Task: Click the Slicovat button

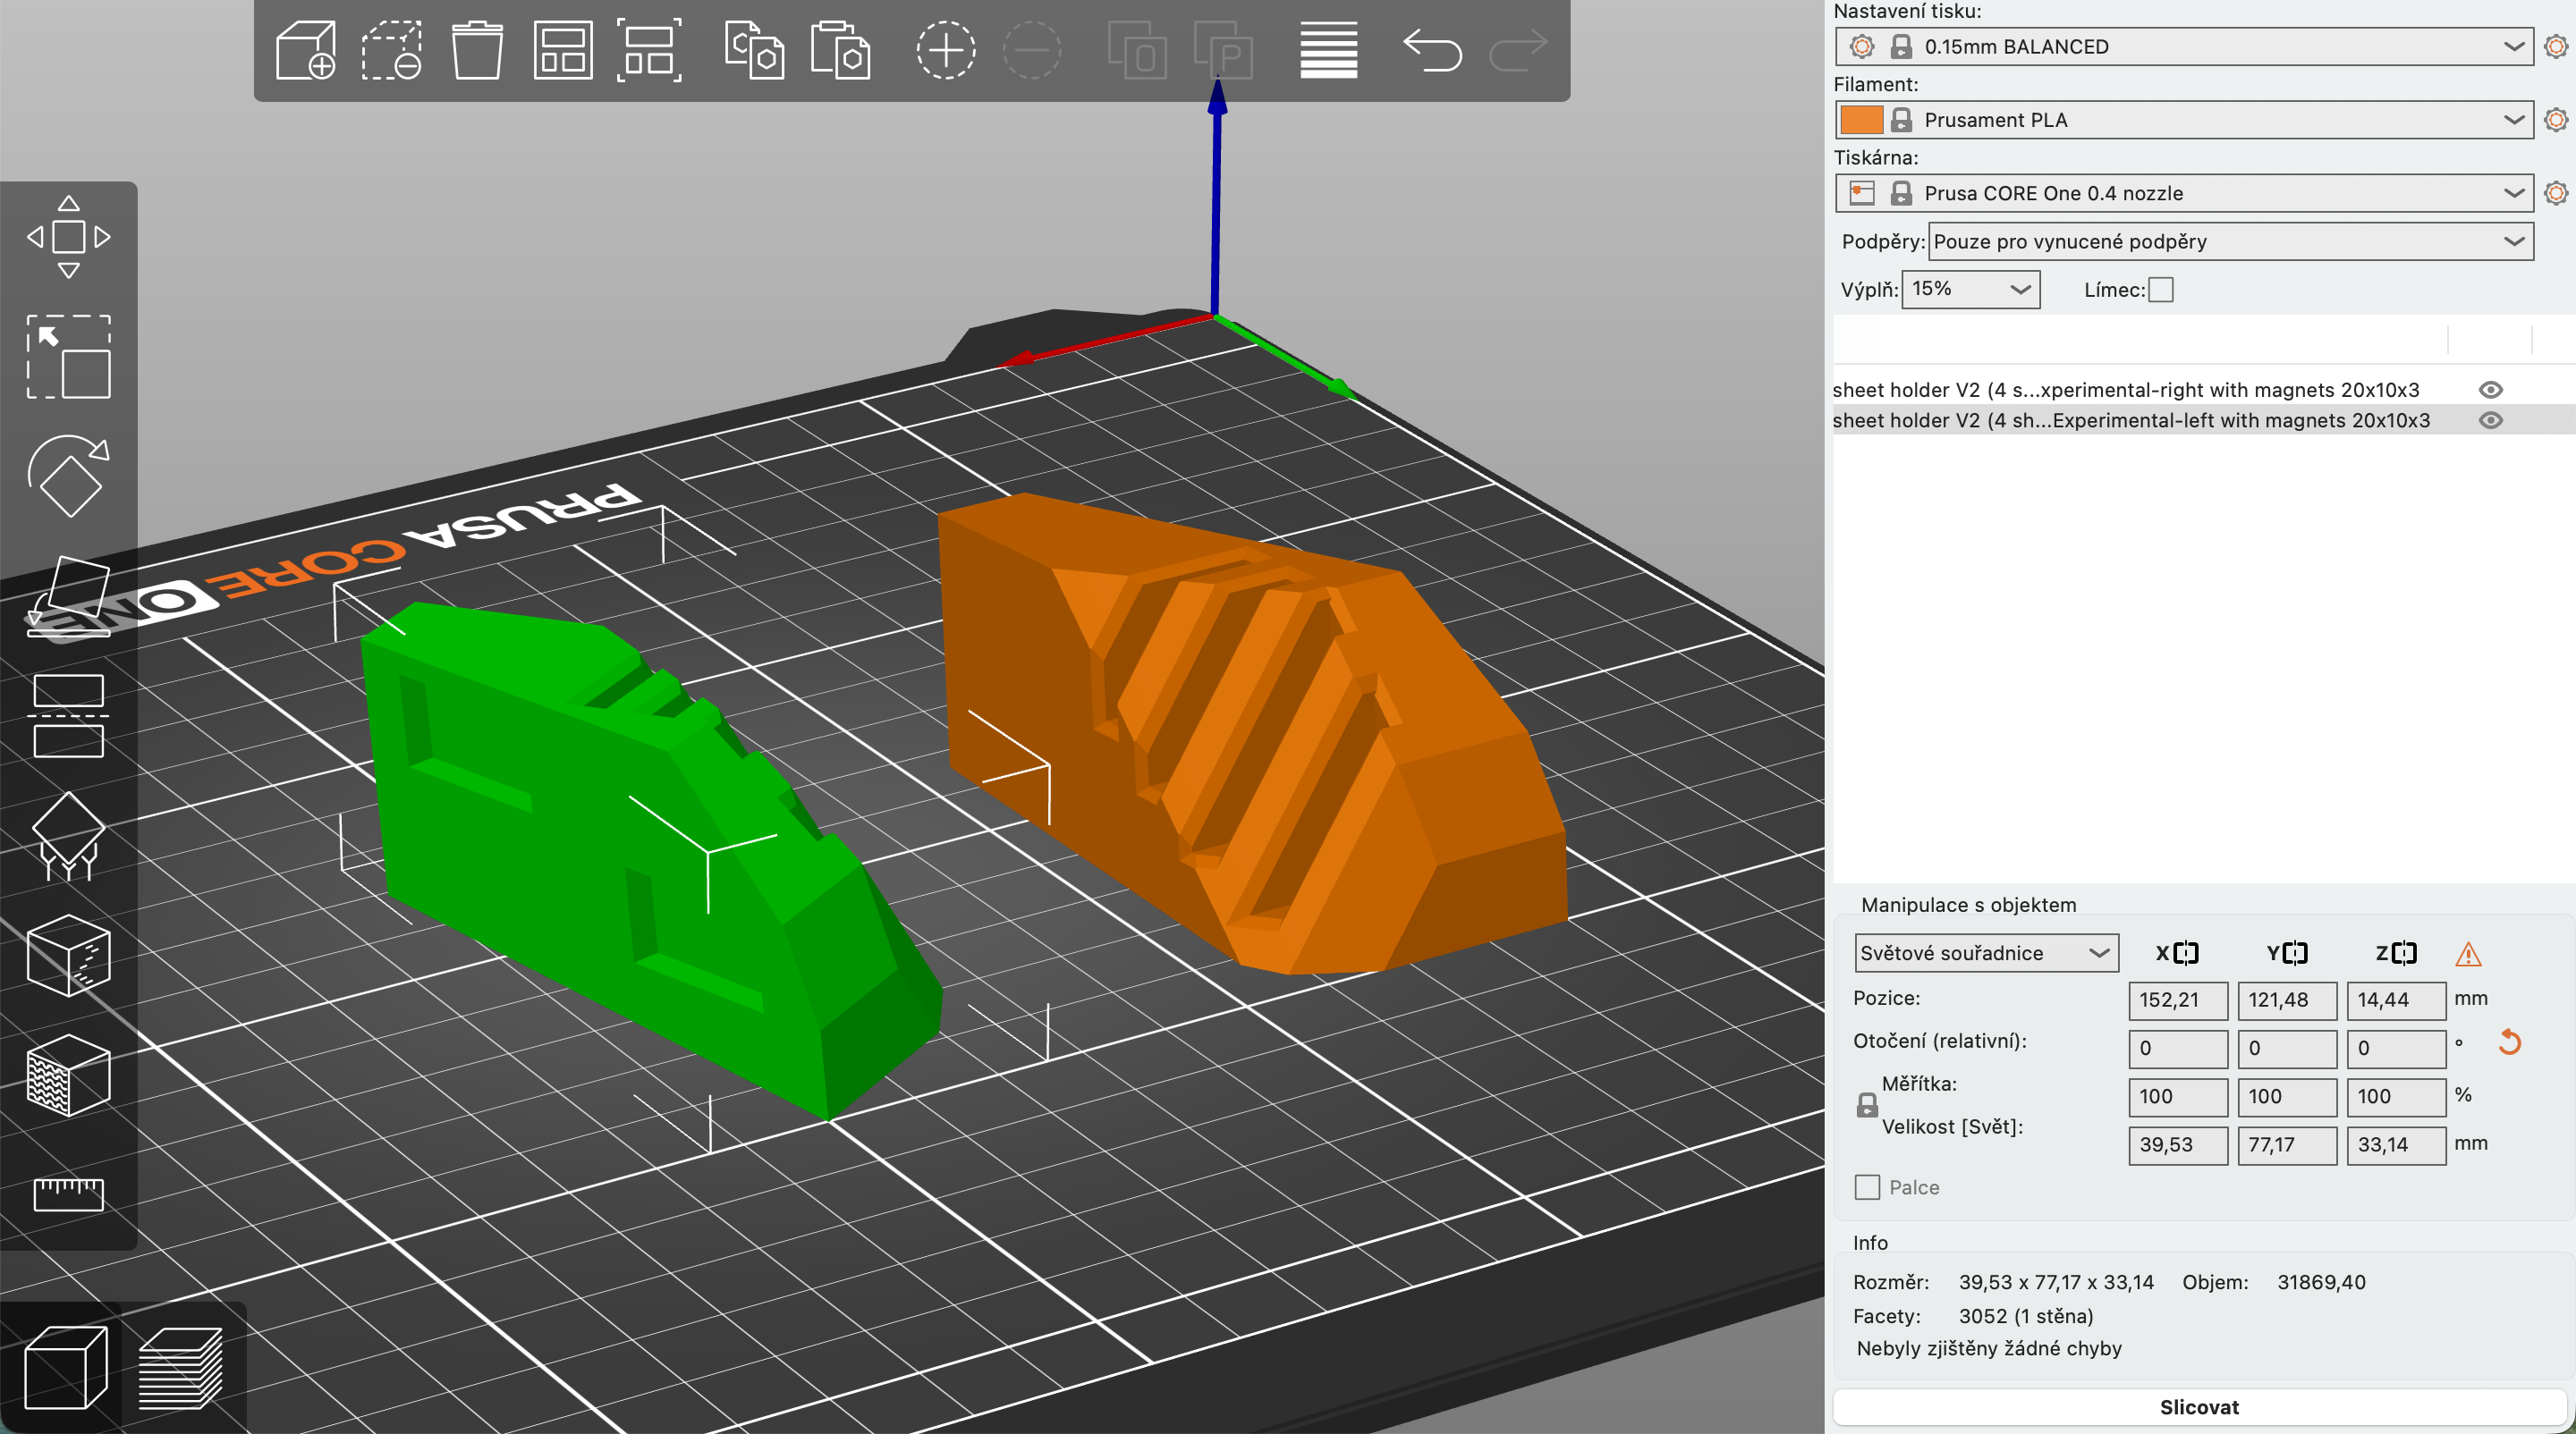Action: click(2199, 1407)
